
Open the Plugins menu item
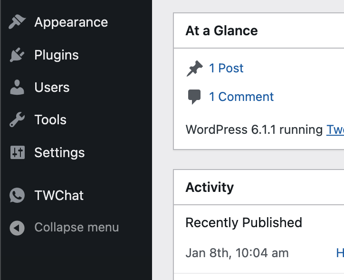point(57,55)
